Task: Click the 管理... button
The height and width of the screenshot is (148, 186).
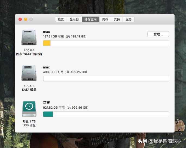Action: click(158, 34)
